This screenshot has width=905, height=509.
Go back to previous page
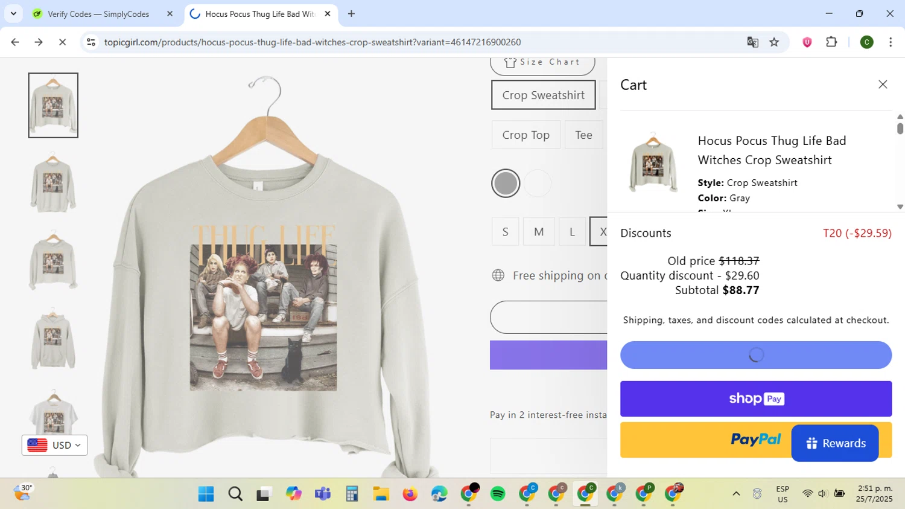pyautogui.click(x=15, y=42)
